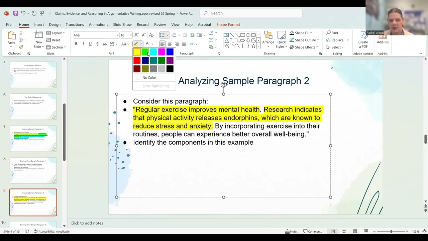The width and height of the screenshot is (428, 241).
Task: Open the Shape Fill dropdown
Action: click(x=301, y=33)
